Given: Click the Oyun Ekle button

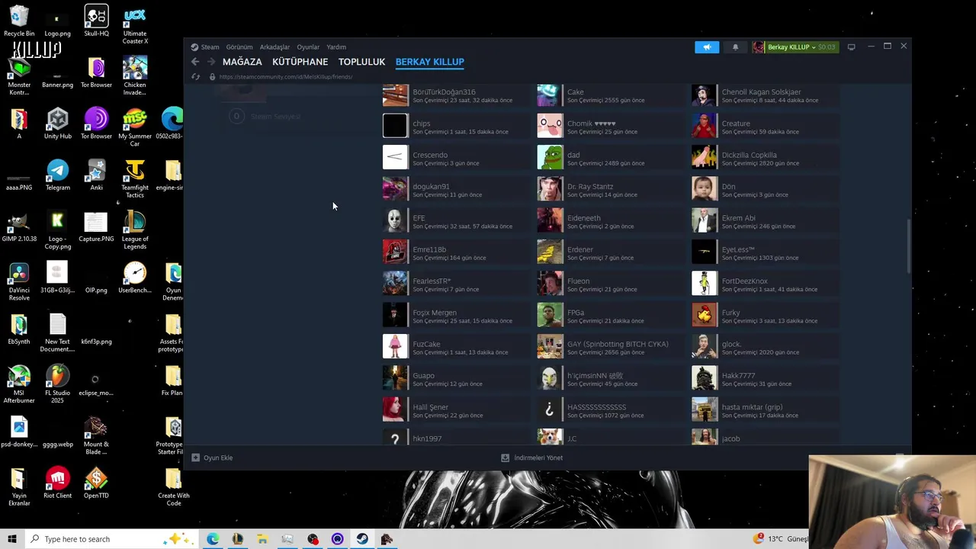Looking at the screenshot, I should coord(213,457).
